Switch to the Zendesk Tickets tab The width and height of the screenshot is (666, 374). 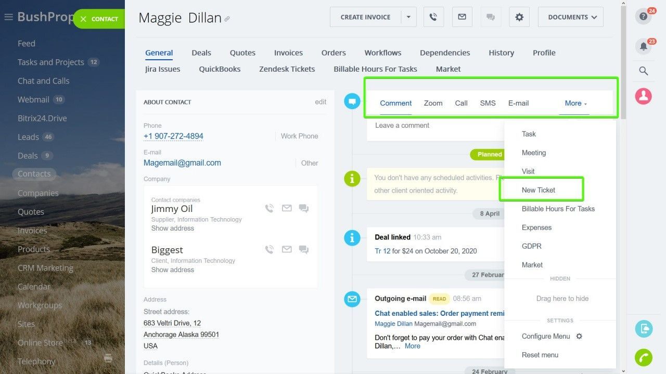(287, 69)
